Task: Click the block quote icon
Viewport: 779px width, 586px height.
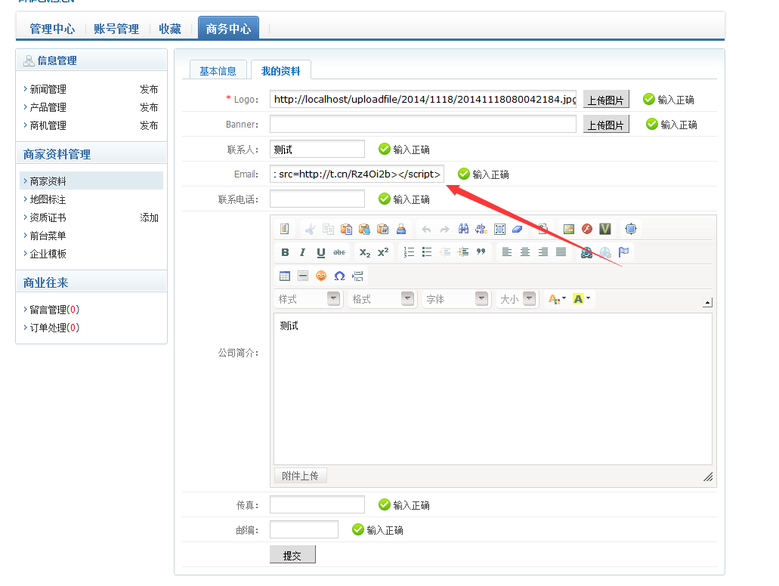Action: tap(481, 252)
